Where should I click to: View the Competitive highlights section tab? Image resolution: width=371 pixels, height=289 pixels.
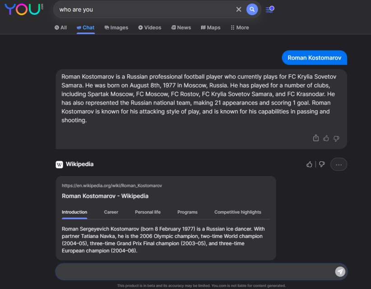point(237,212)
